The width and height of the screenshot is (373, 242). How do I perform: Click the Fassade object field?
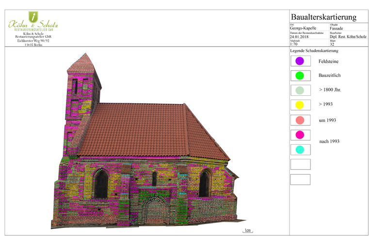(337, 29)
